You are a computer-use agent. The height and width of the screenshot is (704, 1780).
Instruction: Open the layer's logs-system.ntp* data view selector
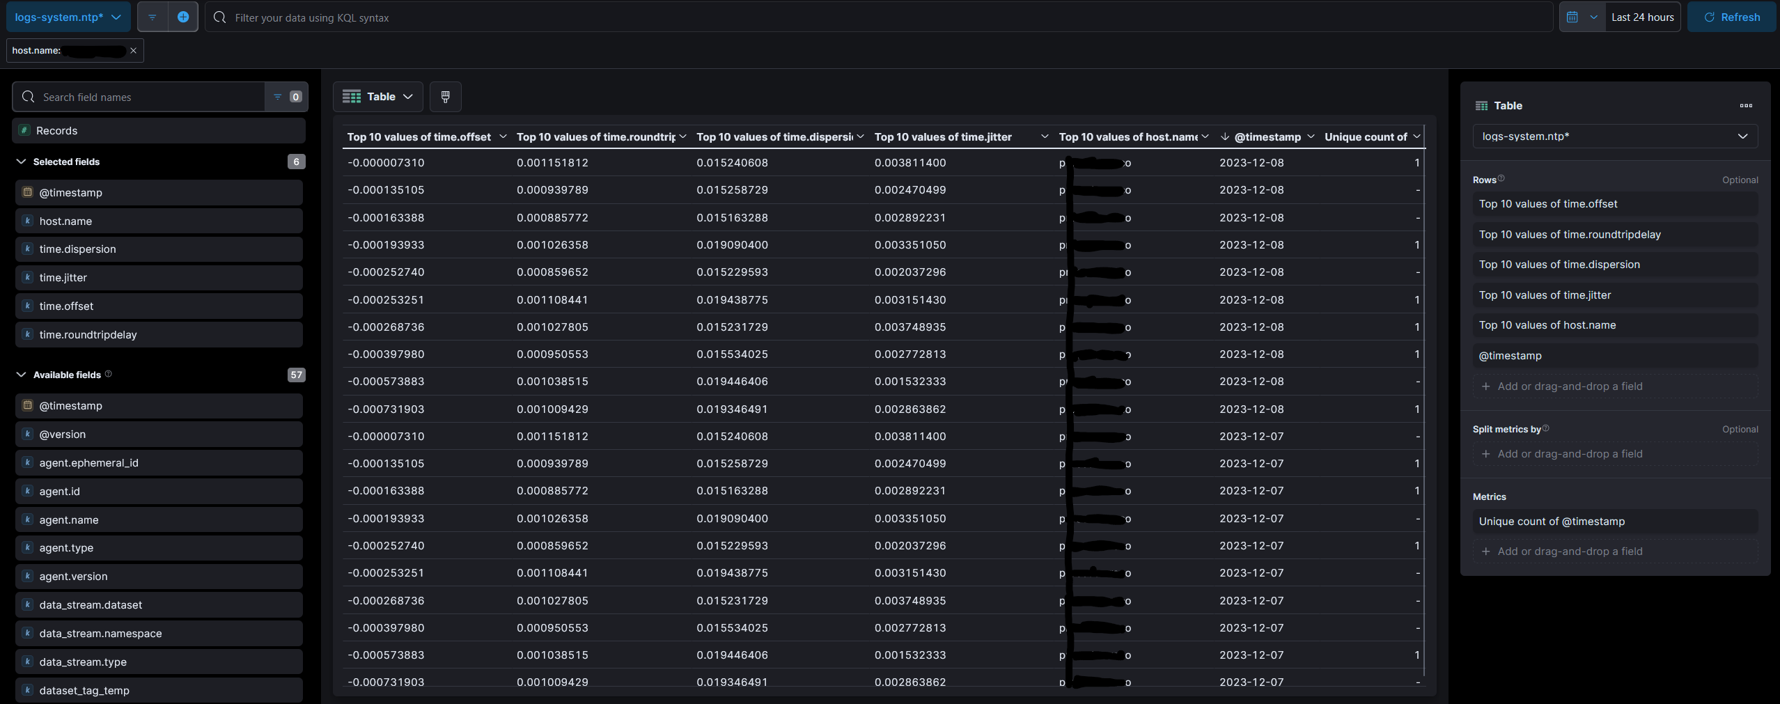pos(1615,136)
